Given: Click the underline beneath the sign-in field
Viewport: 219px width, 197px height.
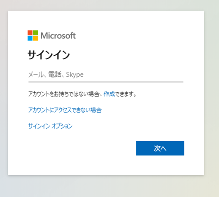Looking at the screenshot, I should (x=106, y=82).
